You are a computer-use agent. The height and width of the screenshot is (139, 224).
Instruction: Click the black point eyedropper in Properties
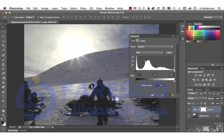132,57
